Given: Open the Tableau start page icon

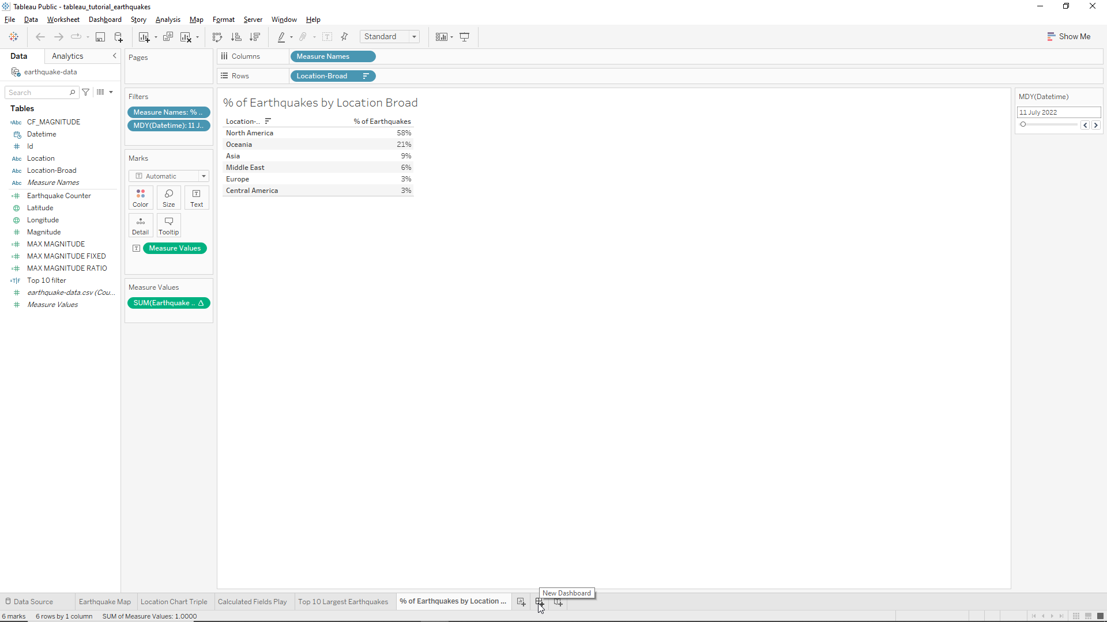Looking at the screenshot, I should click(x=14, y=37).
